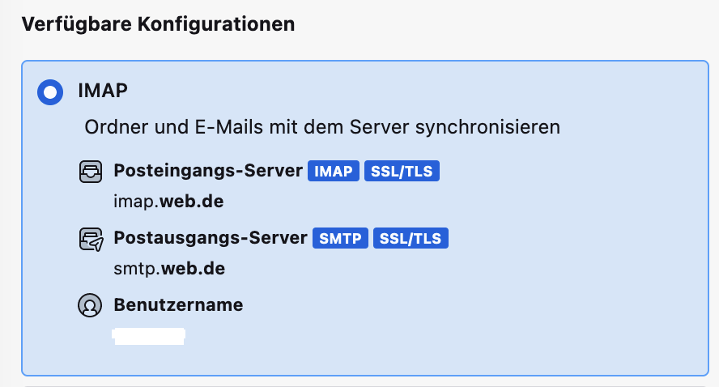Screen dimensions: 719x387
Task: Click the Posteingangs-Server inbox tray icon
Action: pos(91,172)
